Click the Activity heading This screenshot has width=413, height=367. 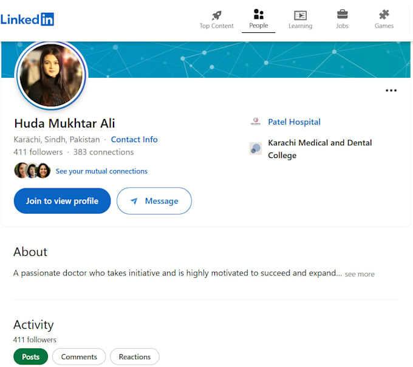(x=33, y=325)
